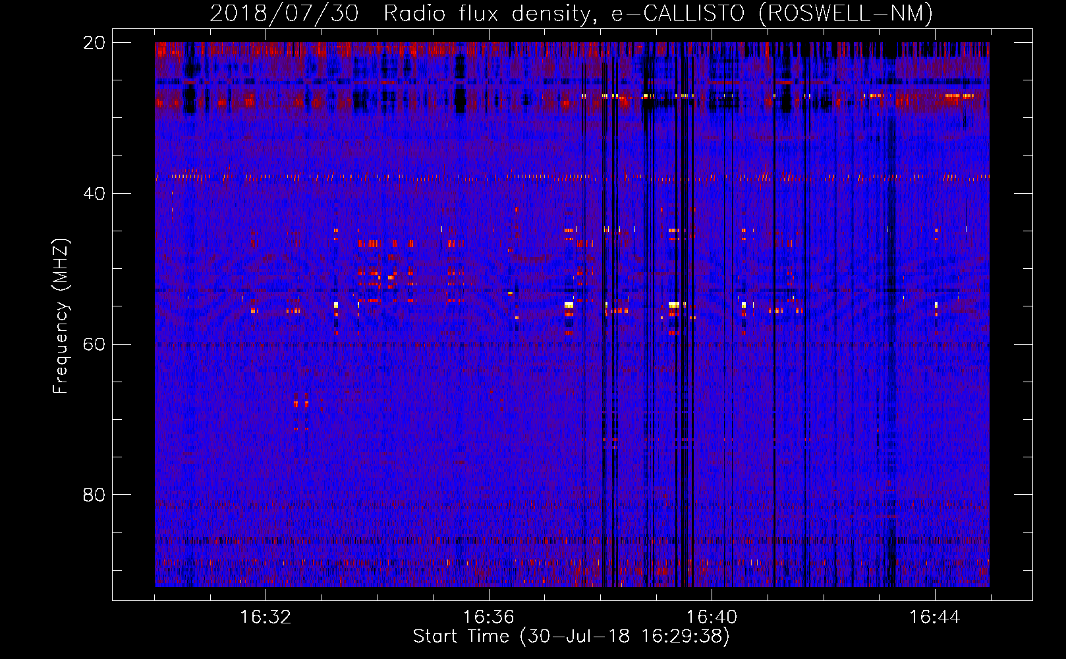Click the '16:32' time tick label
Image resolution: width=1066 pixels, height=659 pixels.
click(266, 617)
